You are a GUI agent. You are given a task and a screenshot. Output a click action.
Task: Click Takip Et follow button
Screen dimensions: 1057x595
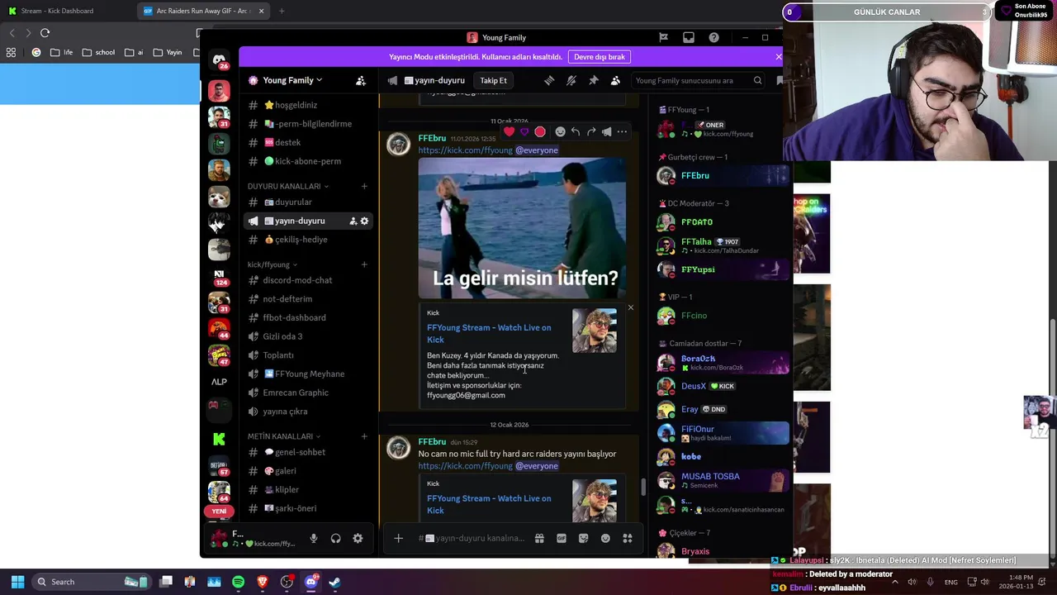(x=493, y=80)
